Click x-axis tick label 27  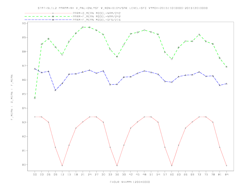96,174
